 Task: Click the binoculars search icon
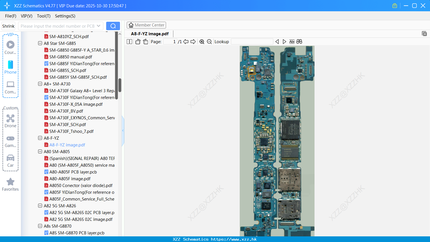tap(299, 41)
